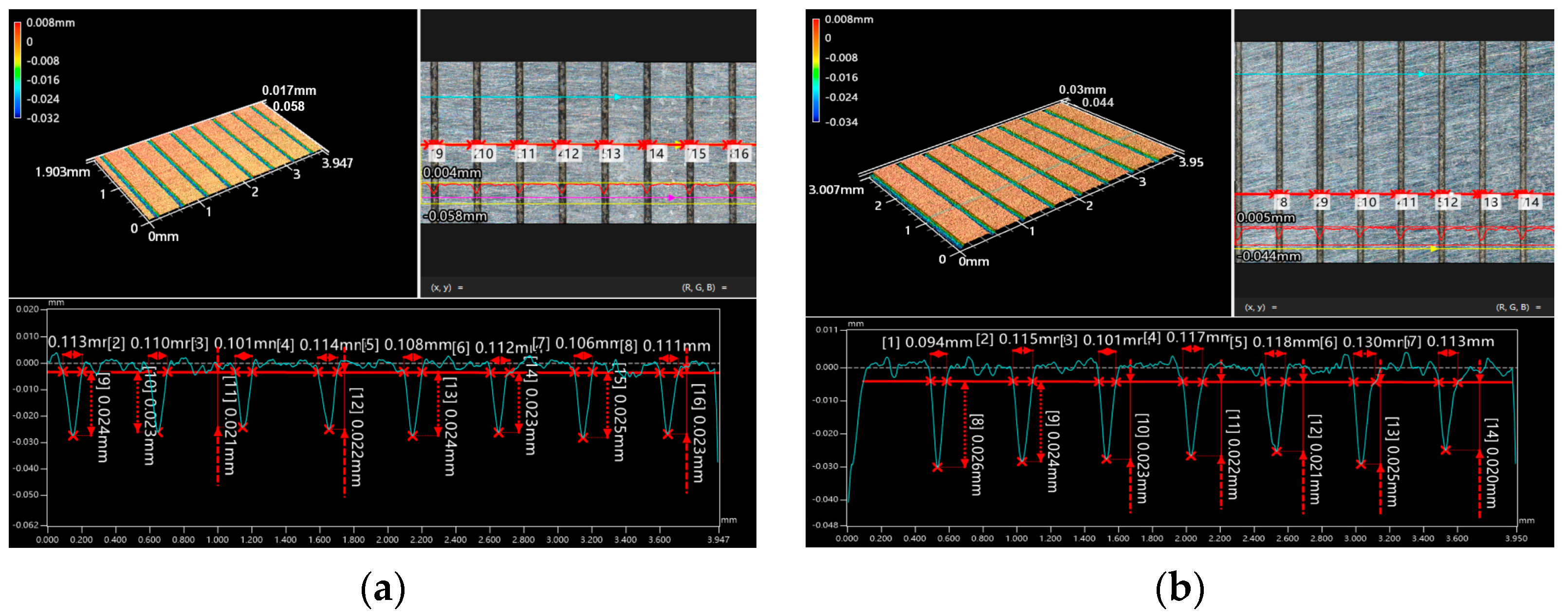
Task: Click the [5] 0.108mm width label in panel (a)
Action: click(407, 344)
